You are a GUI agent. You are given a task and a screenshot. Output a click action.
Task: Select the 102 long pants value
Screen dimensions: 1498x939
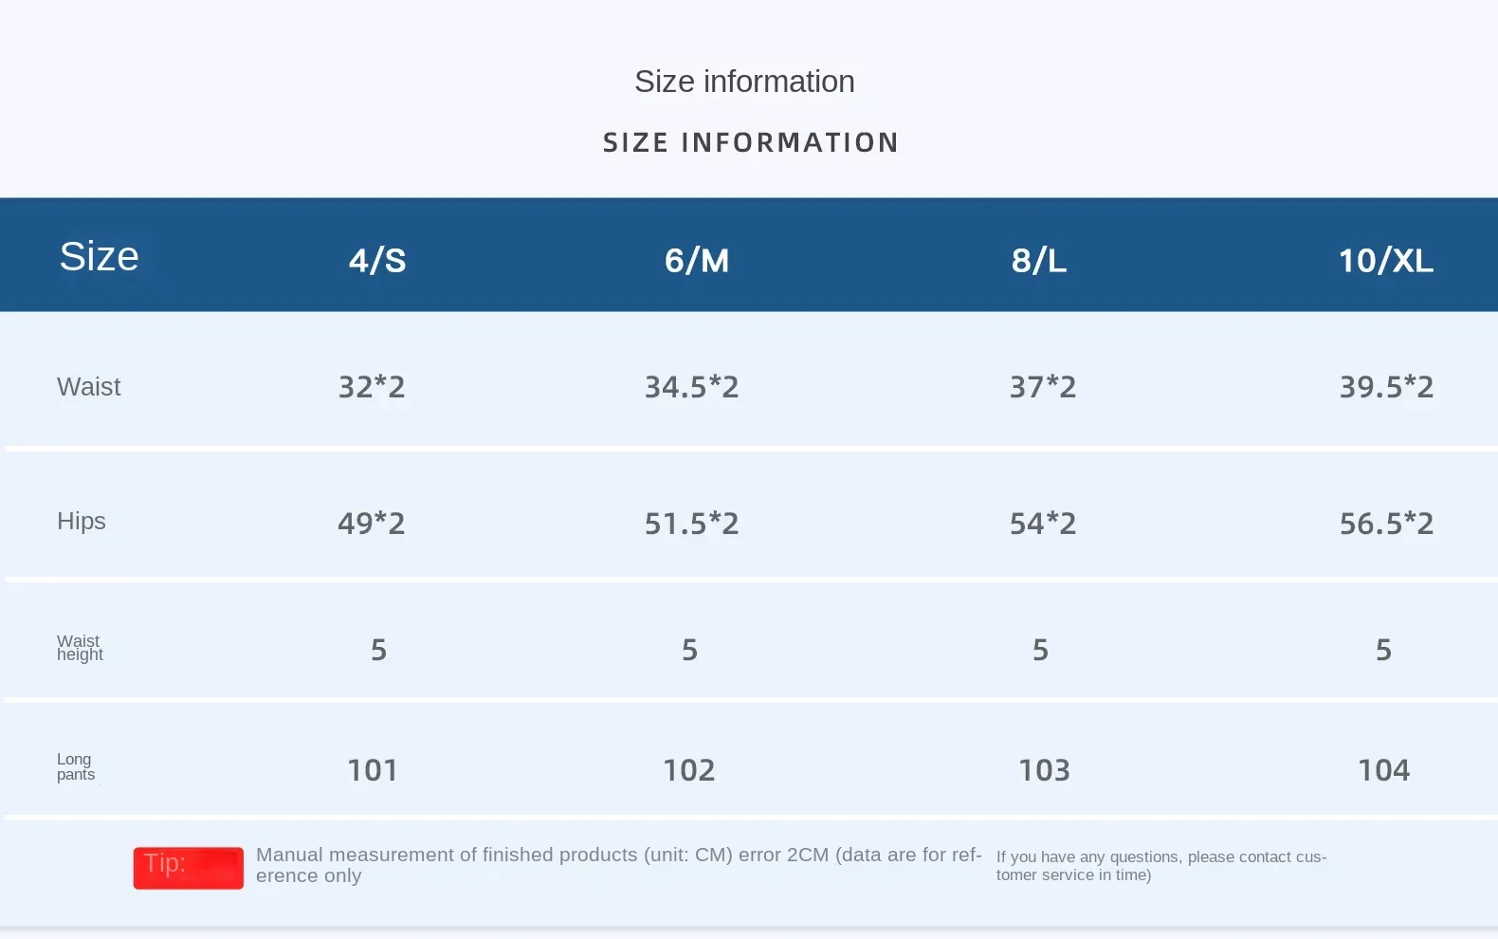[689, 770]
